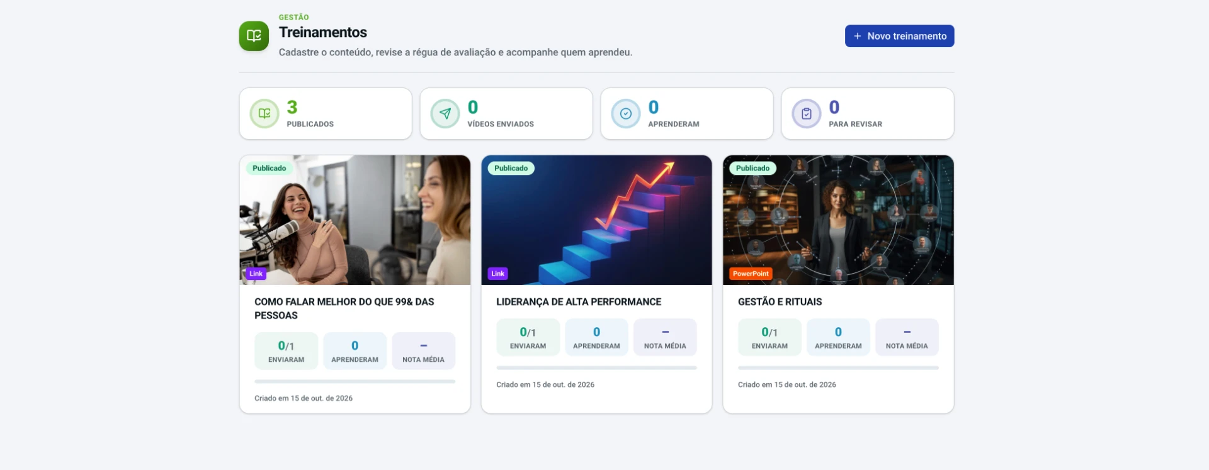
Task: Click creation date under Liderança card
Action: pos(545,384)
